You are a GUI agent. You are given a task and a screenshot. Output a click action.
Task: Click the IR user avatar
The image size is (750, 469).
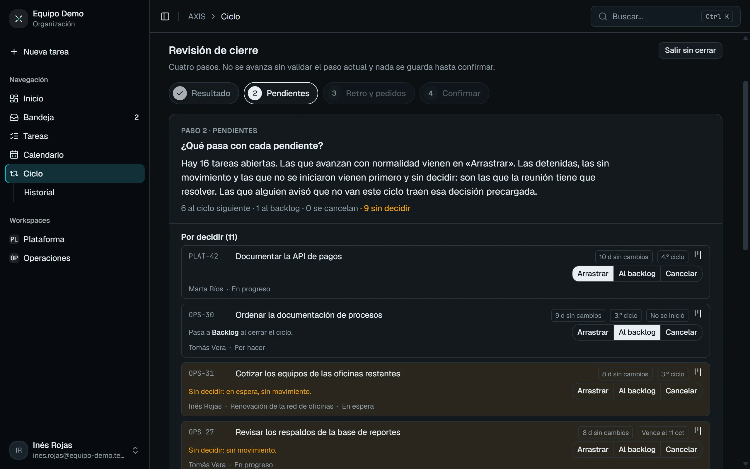coord(18,450)
